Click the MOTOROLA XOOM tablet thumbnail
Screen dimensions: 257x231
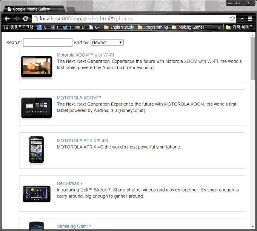[x=37, y=108]
